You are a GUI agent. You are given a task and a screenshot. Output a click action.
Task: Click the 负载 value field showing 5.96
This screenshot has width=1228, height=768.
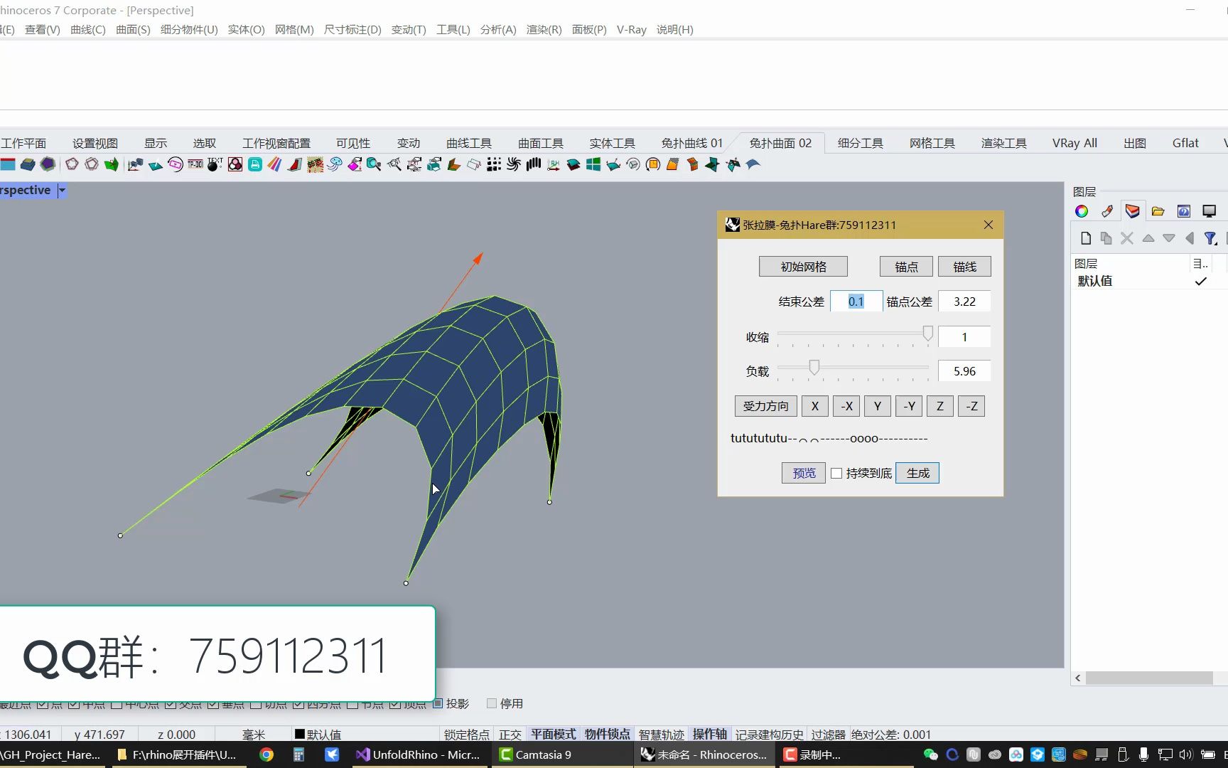[964, 371]
